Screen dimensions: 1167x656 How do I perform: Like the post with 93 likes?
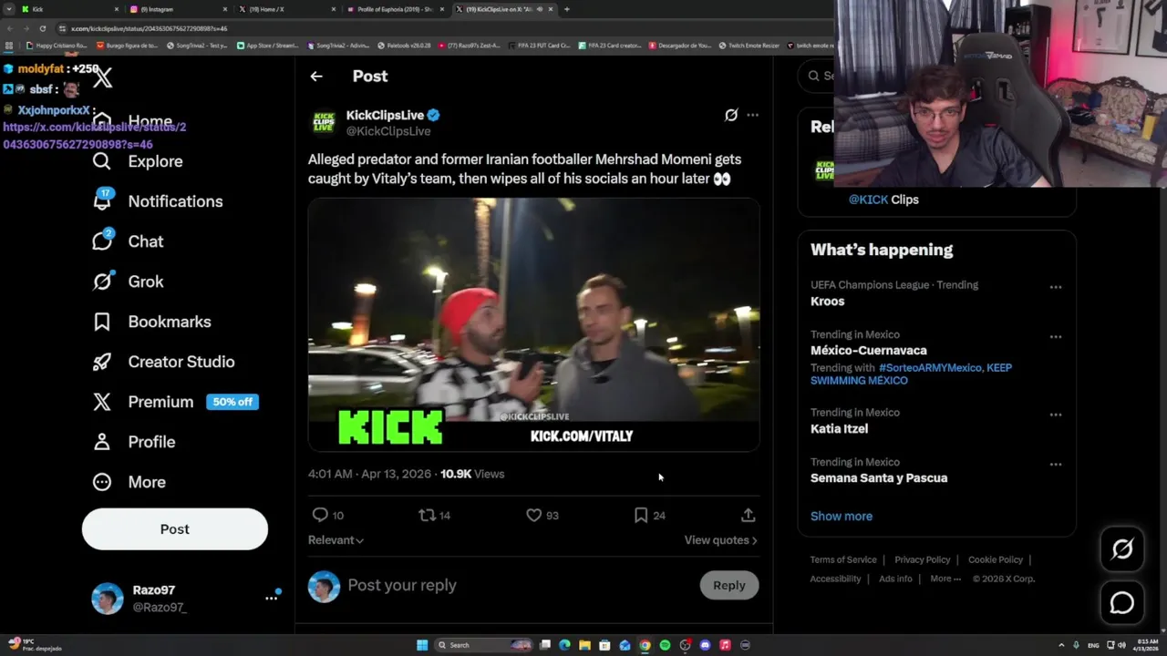[x=534, y=515]
